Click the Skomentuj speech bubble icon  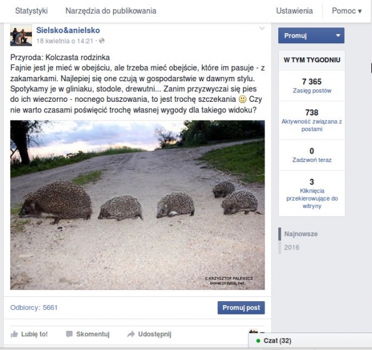pos(69,334)
